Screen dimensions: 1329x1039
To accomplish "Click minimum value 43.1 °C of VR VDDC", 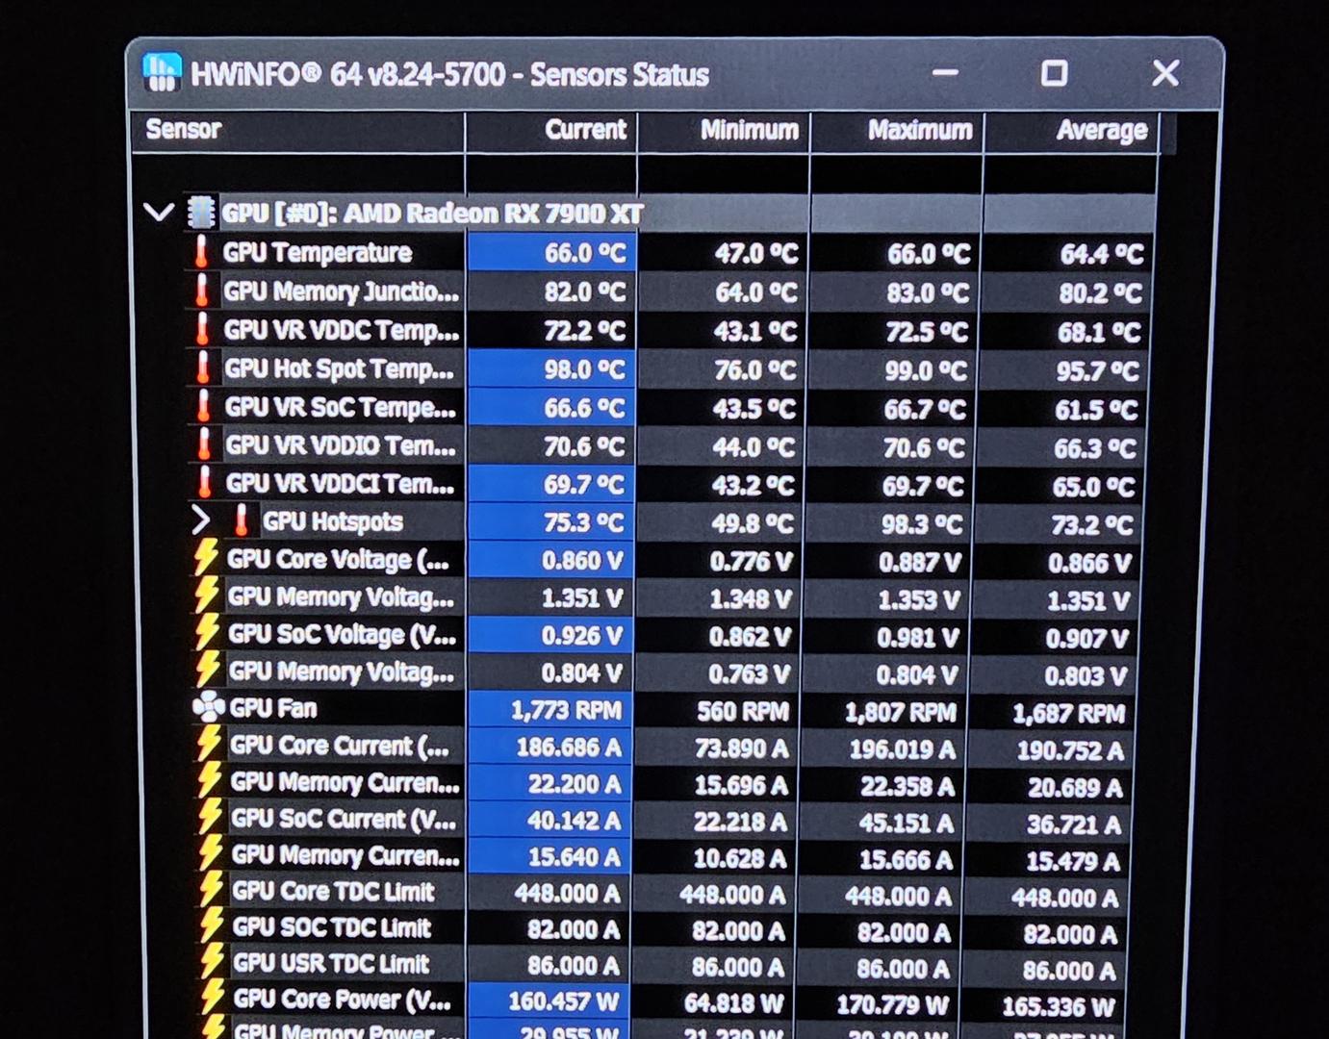I will (x=755, y=332).
